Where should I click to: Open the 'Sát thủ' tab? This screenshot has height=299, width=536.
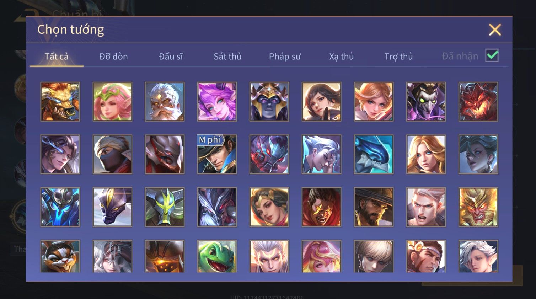coord(227,57)
